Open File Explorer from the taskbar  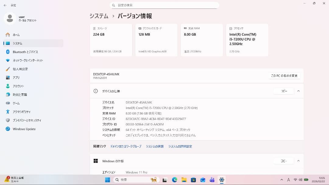pos(184,180)
